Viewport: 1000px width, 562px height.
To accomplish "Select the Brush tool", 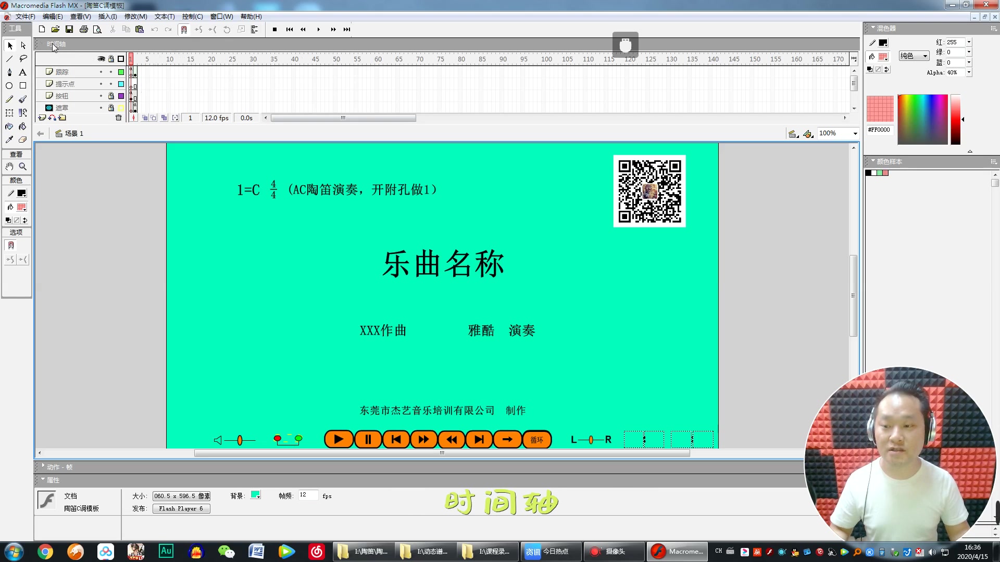I will point(23,99).
